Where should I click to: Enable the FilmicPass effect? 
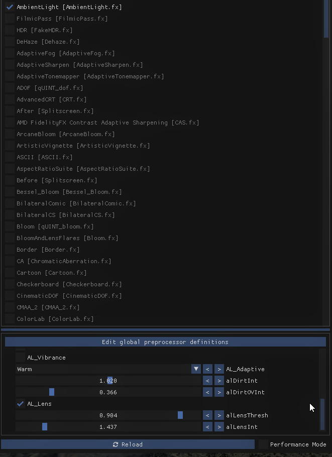10,19
